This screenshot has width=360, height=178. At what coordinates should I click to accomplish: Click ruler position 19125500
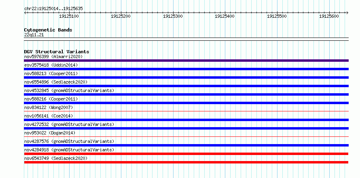[x=277, y=16]
